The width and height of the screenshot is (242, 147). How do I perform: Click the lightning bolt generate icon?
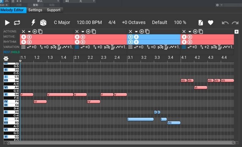click(x=33, y=22)
